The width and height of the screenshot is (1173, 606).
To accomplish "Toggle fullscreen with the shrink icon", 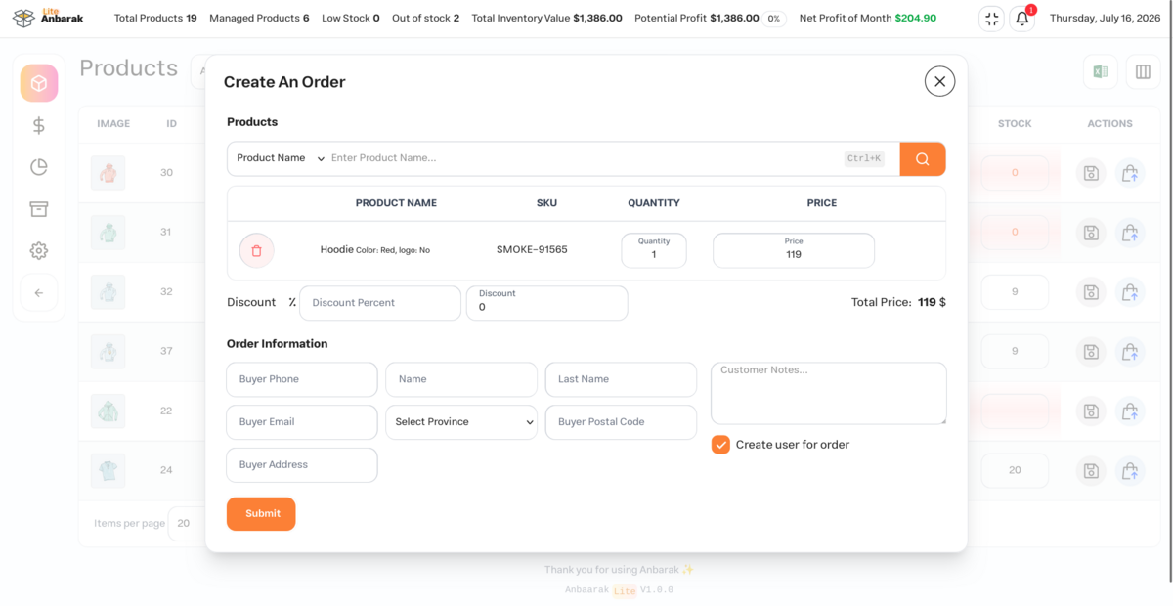I will [x=991, y=19].
